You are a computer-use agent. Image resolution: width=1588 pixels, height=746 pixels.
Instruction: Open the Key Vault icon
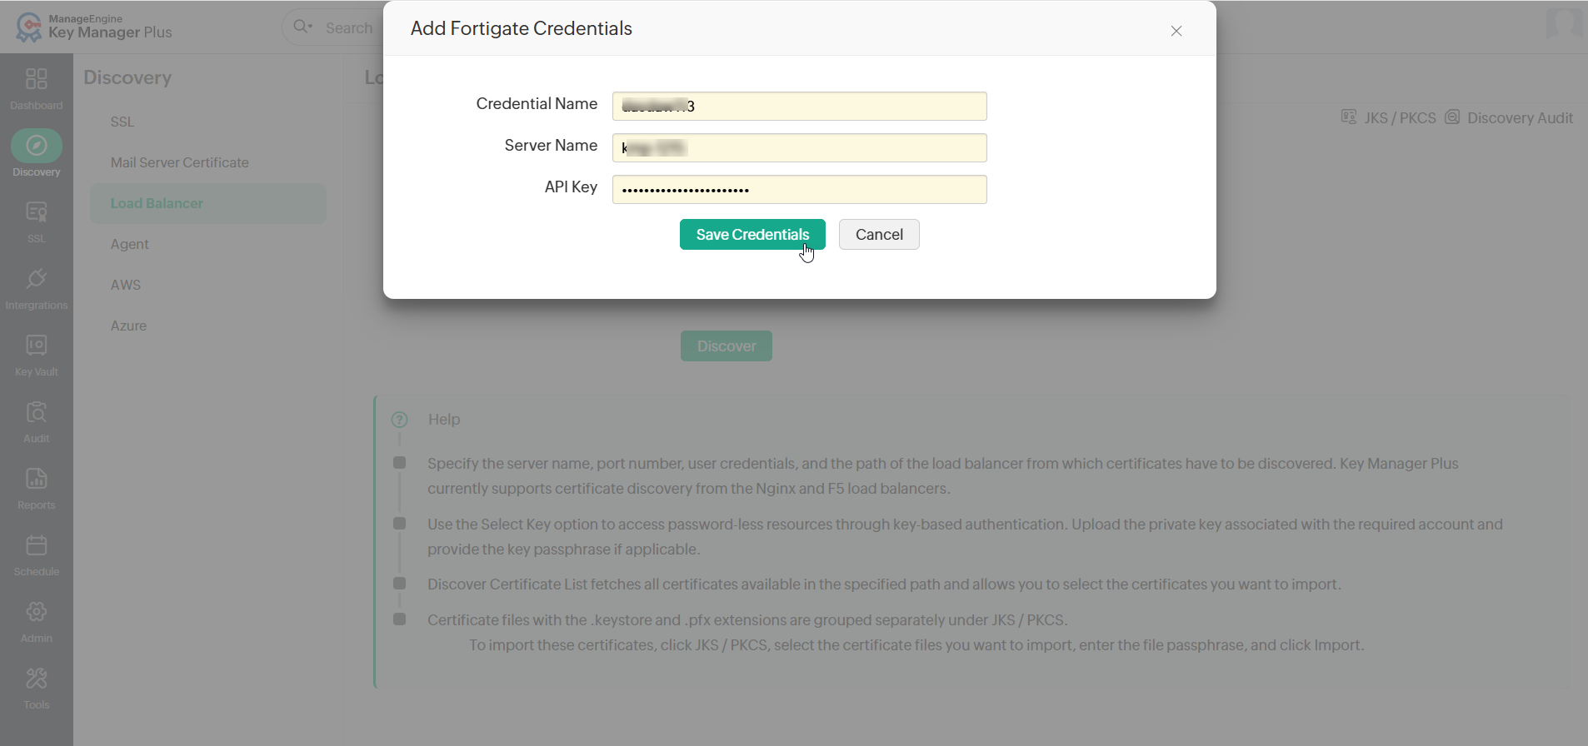coord(37,346)
